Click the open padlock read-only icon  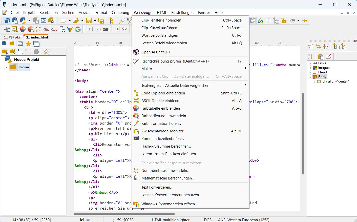point(284,21)
